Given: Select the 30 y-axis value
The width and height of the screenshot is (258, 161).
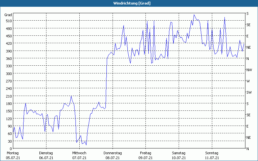Looking at the screenshot, I should click(x=10, y=141).
